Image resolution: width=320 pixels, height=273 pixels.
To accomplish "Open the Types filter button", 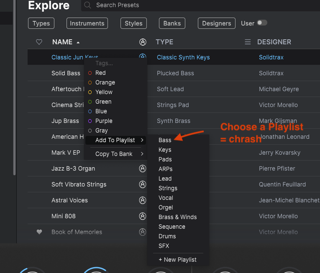I will click(41, 23).
